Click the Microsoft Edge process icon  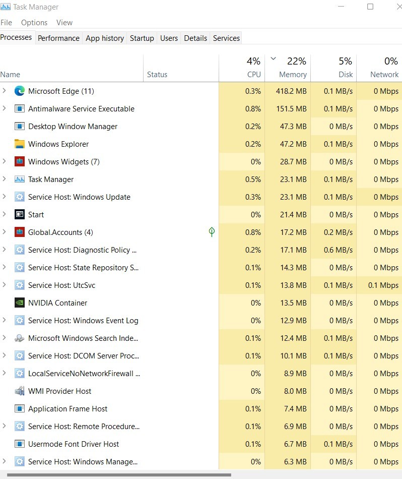[20, 91]
